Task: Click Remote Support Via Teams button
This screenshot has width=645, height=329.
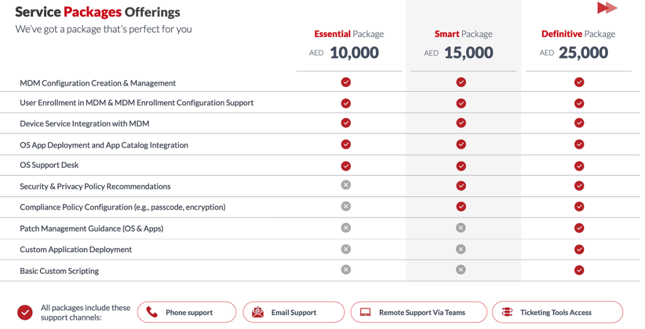Action: tap(419, 312)
